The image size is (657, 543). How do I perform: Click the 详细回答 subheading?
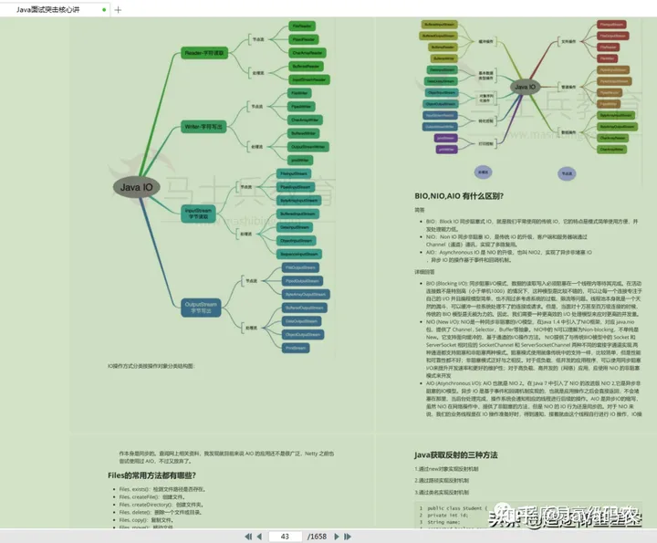[424, 272]
